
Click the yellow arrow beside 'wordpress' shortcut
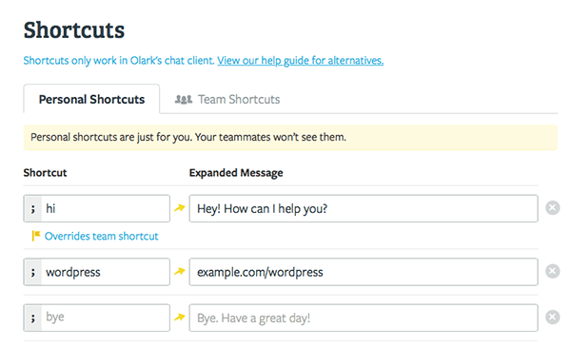[180, 271]
